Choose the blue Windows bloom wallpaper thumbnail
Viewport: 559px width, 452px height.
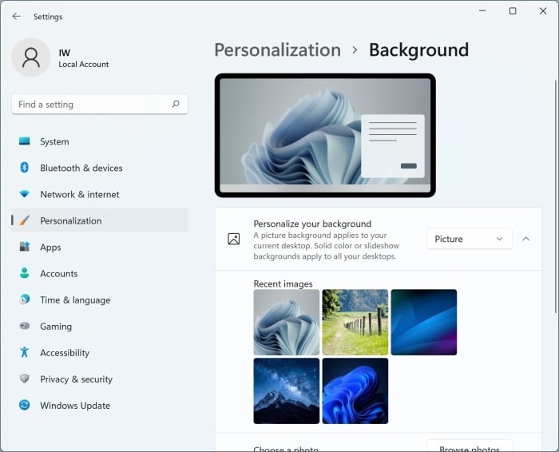(355, 391)
